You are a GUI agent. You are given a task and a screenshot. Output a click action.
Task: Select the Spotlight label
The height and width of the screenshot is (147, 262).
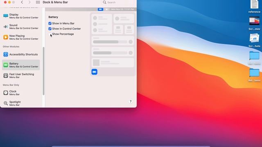tap(15, 102)
